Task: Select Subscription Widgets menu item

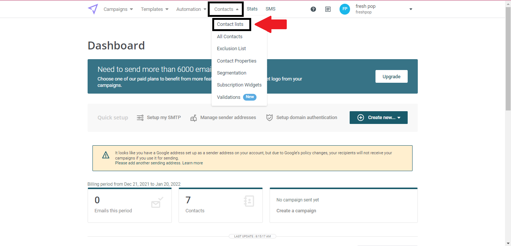Action: pyautogui.click(x=239, y=85)
